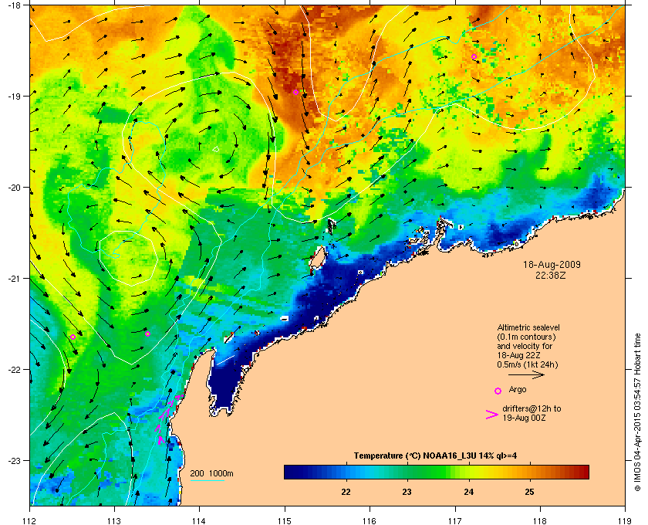
Task: Click the Argo marker near 21.6S 113.4E
Action: (x=147, y=334)
